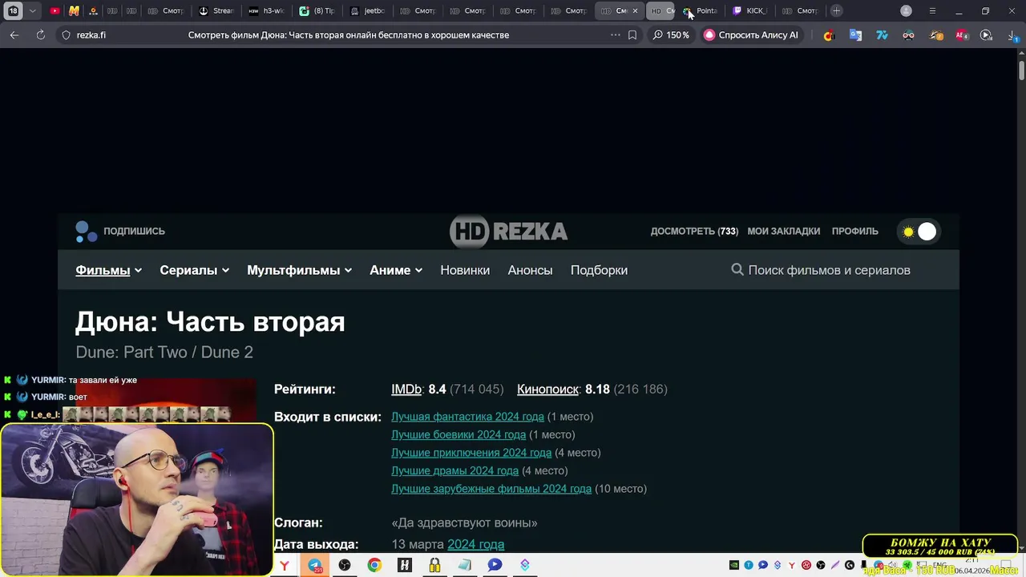Open ПРОФИЛЬ page

(855, 232)
